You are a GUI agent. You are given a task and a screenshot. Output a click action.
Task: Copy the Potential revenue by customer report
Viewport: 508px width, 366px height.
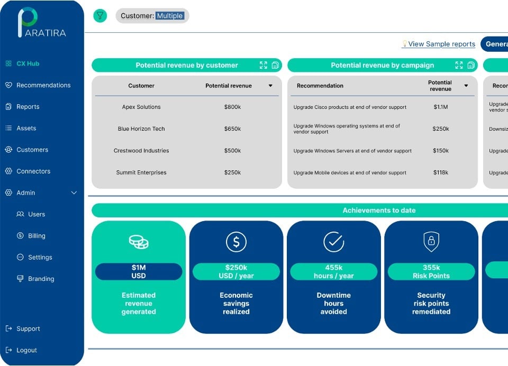pos(275,65)
